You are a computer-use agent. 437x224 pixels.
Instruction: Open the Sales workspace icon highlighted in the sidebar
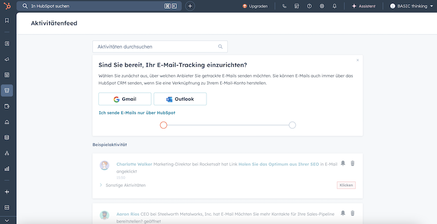[7, 90]
